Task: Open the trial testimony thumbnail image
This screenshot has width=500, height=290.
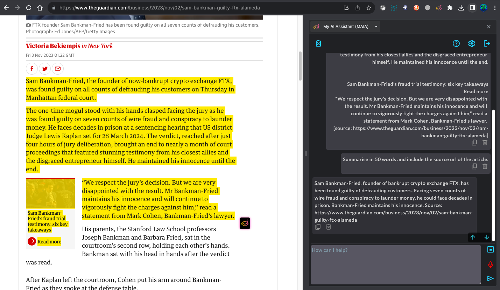Action: pyautogui.click(x=50, y=193)
